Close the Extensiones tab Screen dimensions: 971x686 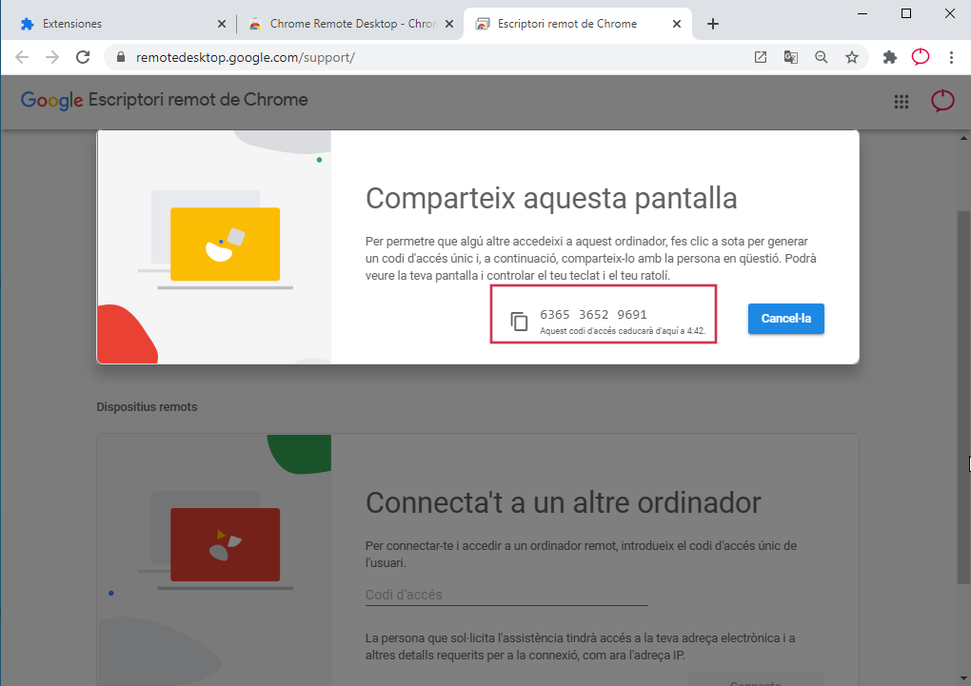(x=222, y=24)
